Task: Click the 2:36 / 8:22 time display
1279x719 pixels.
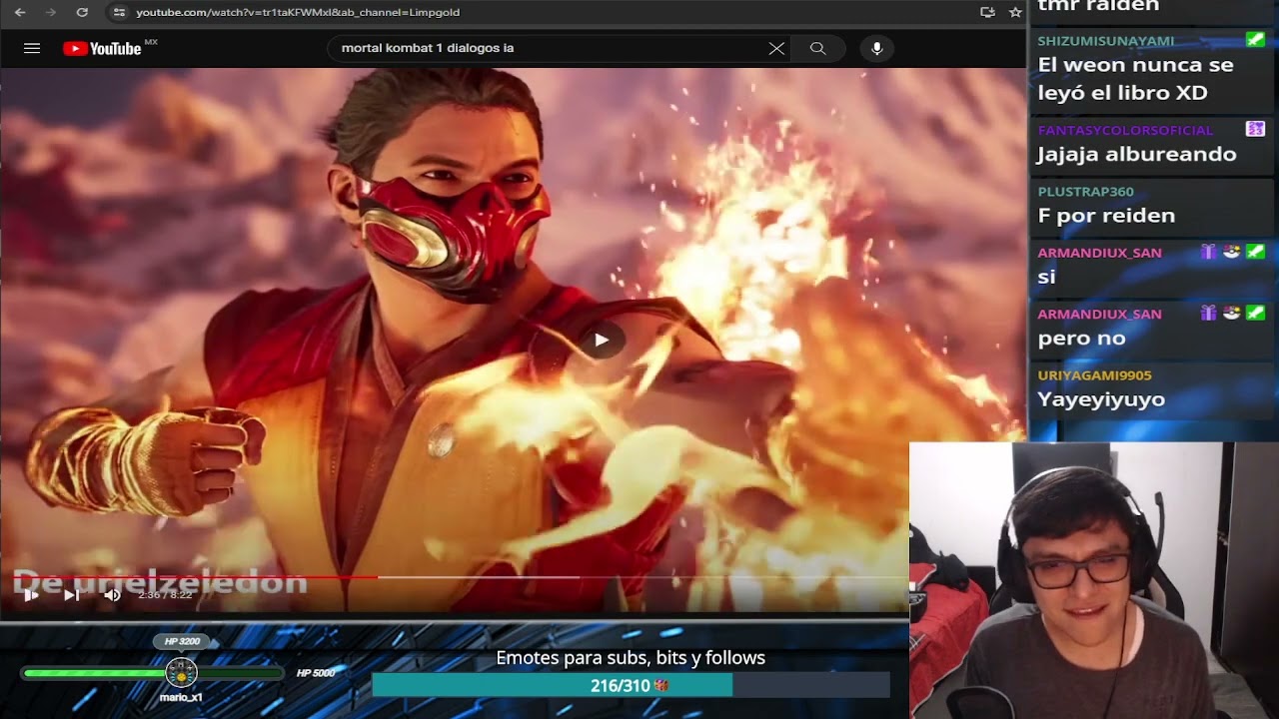Action: click(x=166, y=595)
